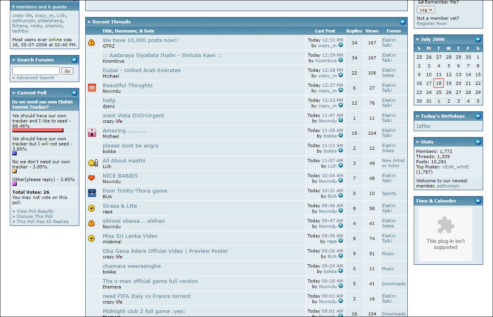Click the thumbs-up smiley beside All About Hasthi
493x317 pixels.
[x=93, y=163]
